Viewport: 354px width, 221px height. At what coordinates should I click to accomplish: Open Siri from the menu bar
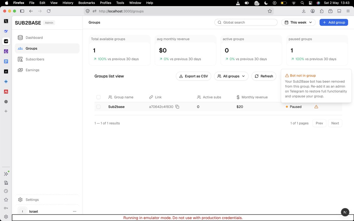(318, 3)
